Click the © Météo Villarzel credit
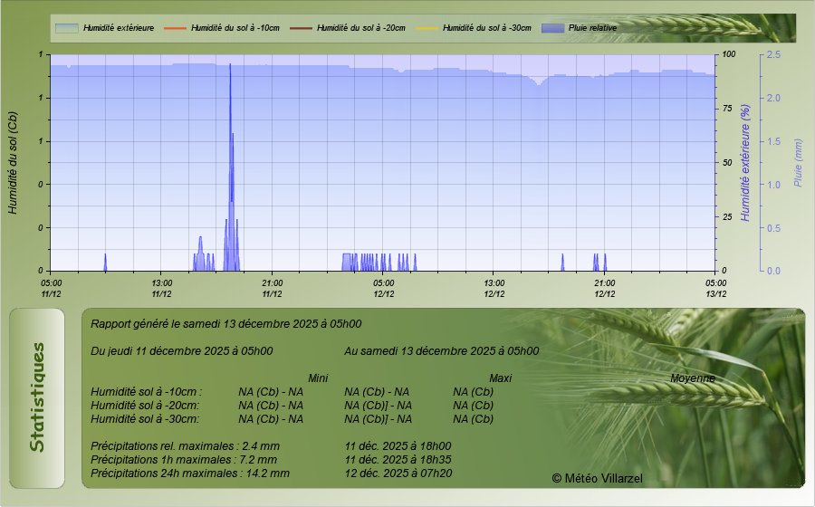 (x=597, y=477)
